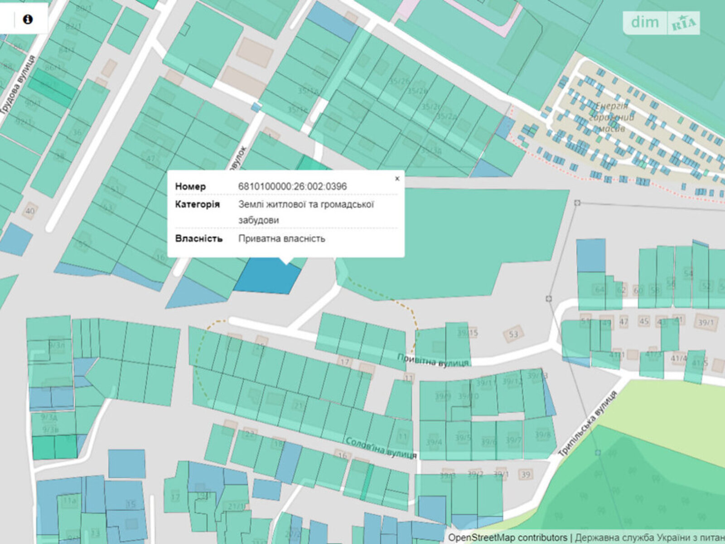725x544 pixels.
Task: Click building number 47 marker on the right
Action: click(x=624, y=322)
